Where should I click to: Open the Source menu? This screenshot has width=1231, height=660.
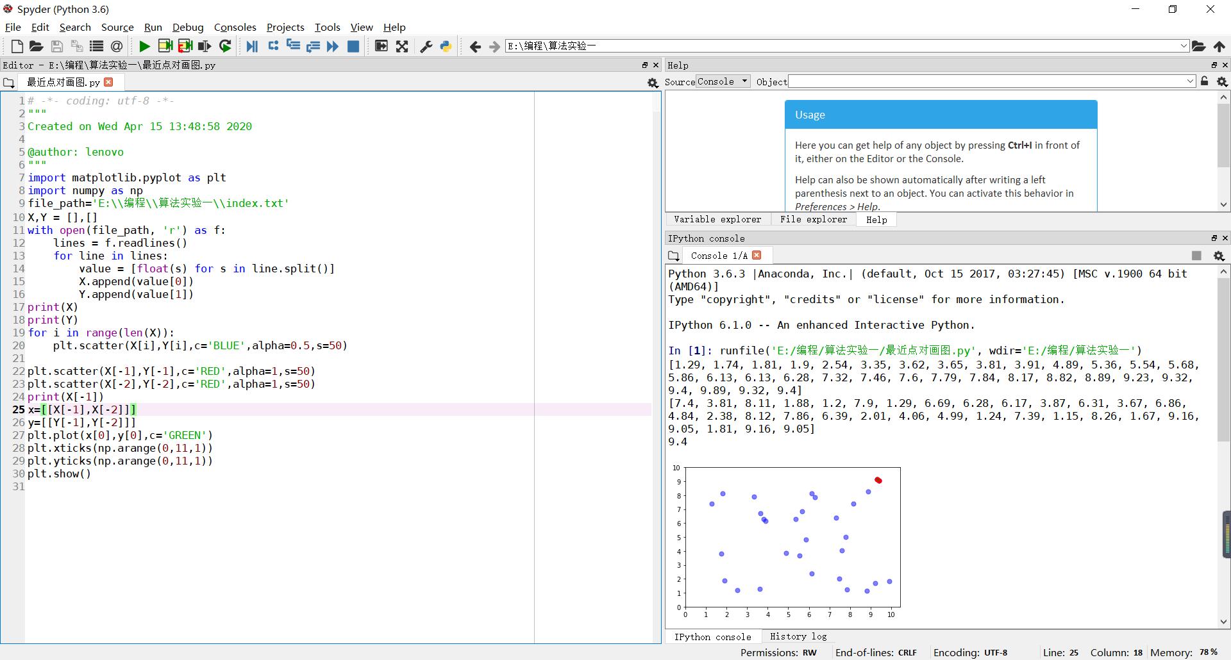(117, 27)
